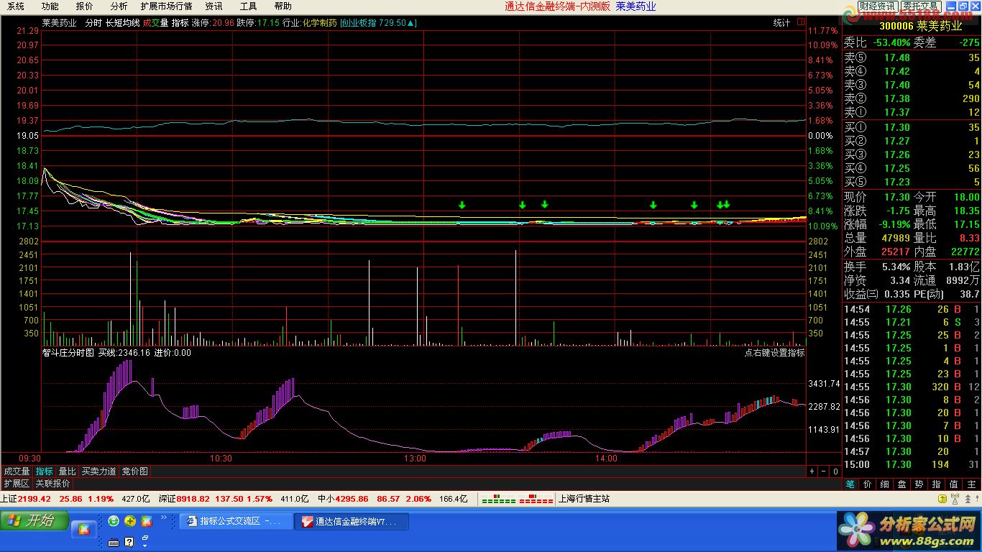Image resolution: width=982 pixels, height=552 pixels.
Task: Click the 委托交易 button
Action: (x=921, y=6)
